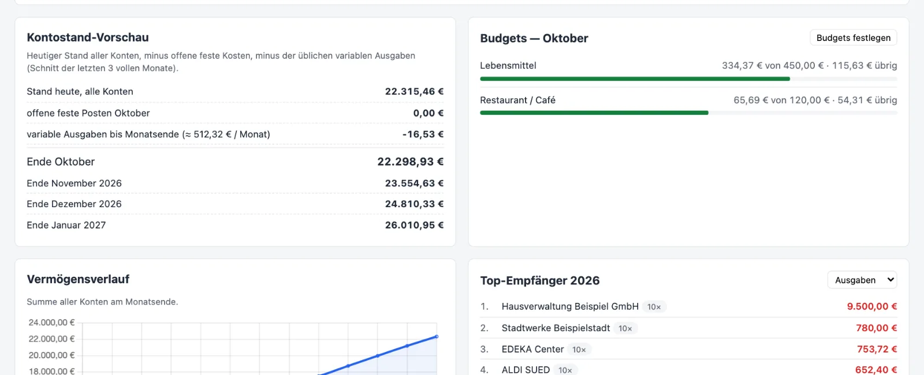Click the Top-Empfänger 2026 heading

point(540,280)
